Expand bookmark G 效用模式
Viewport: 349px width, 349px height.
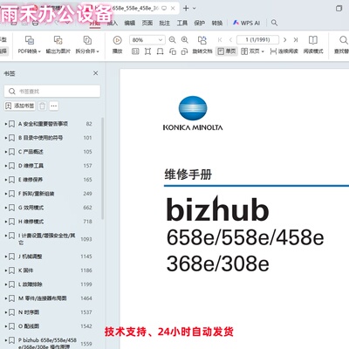[6, 208]
